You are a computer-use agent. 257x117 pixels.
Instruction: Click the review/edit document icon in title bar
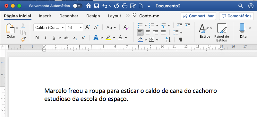(133, 6)
